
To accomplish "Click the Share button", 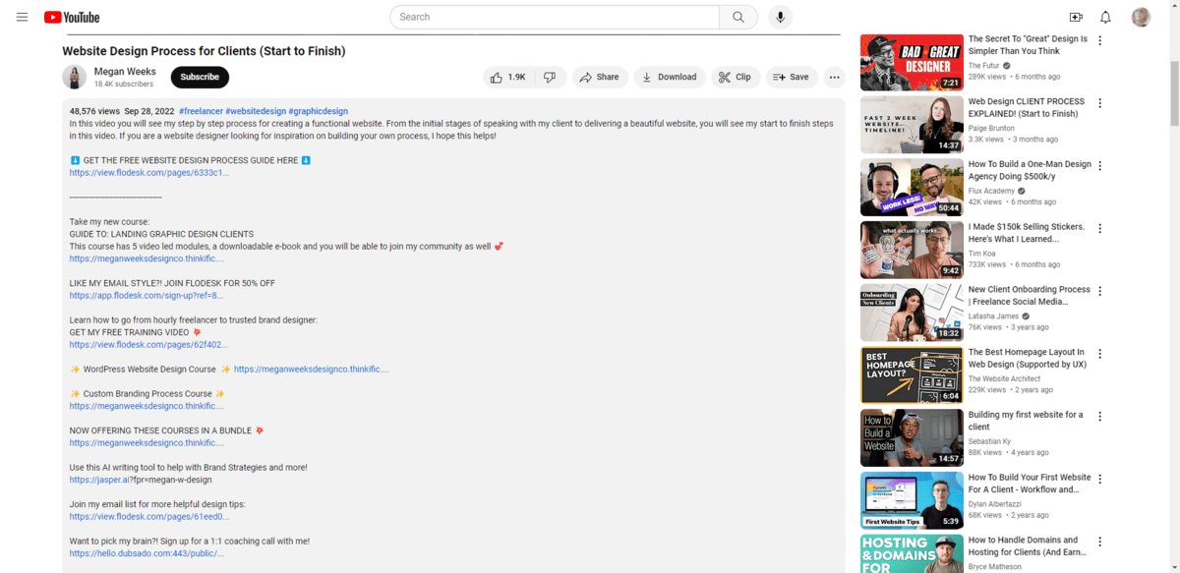I will coord(599,78).
